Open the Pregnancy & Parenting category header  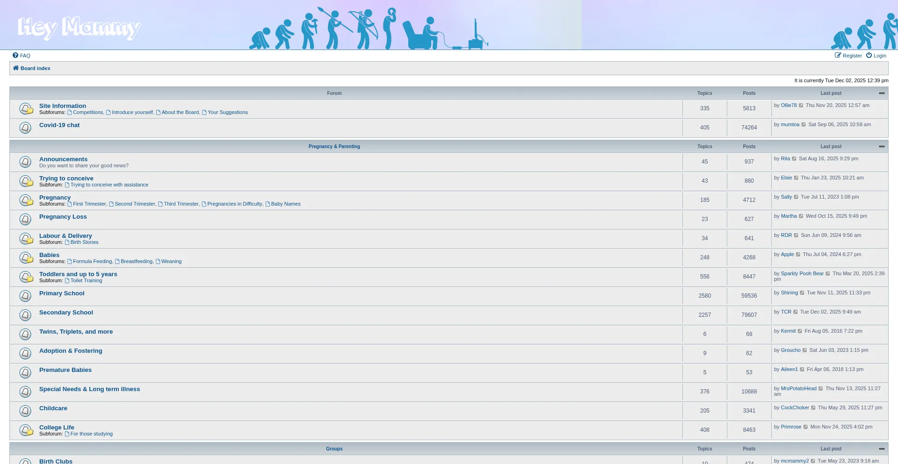pos(334,147)
